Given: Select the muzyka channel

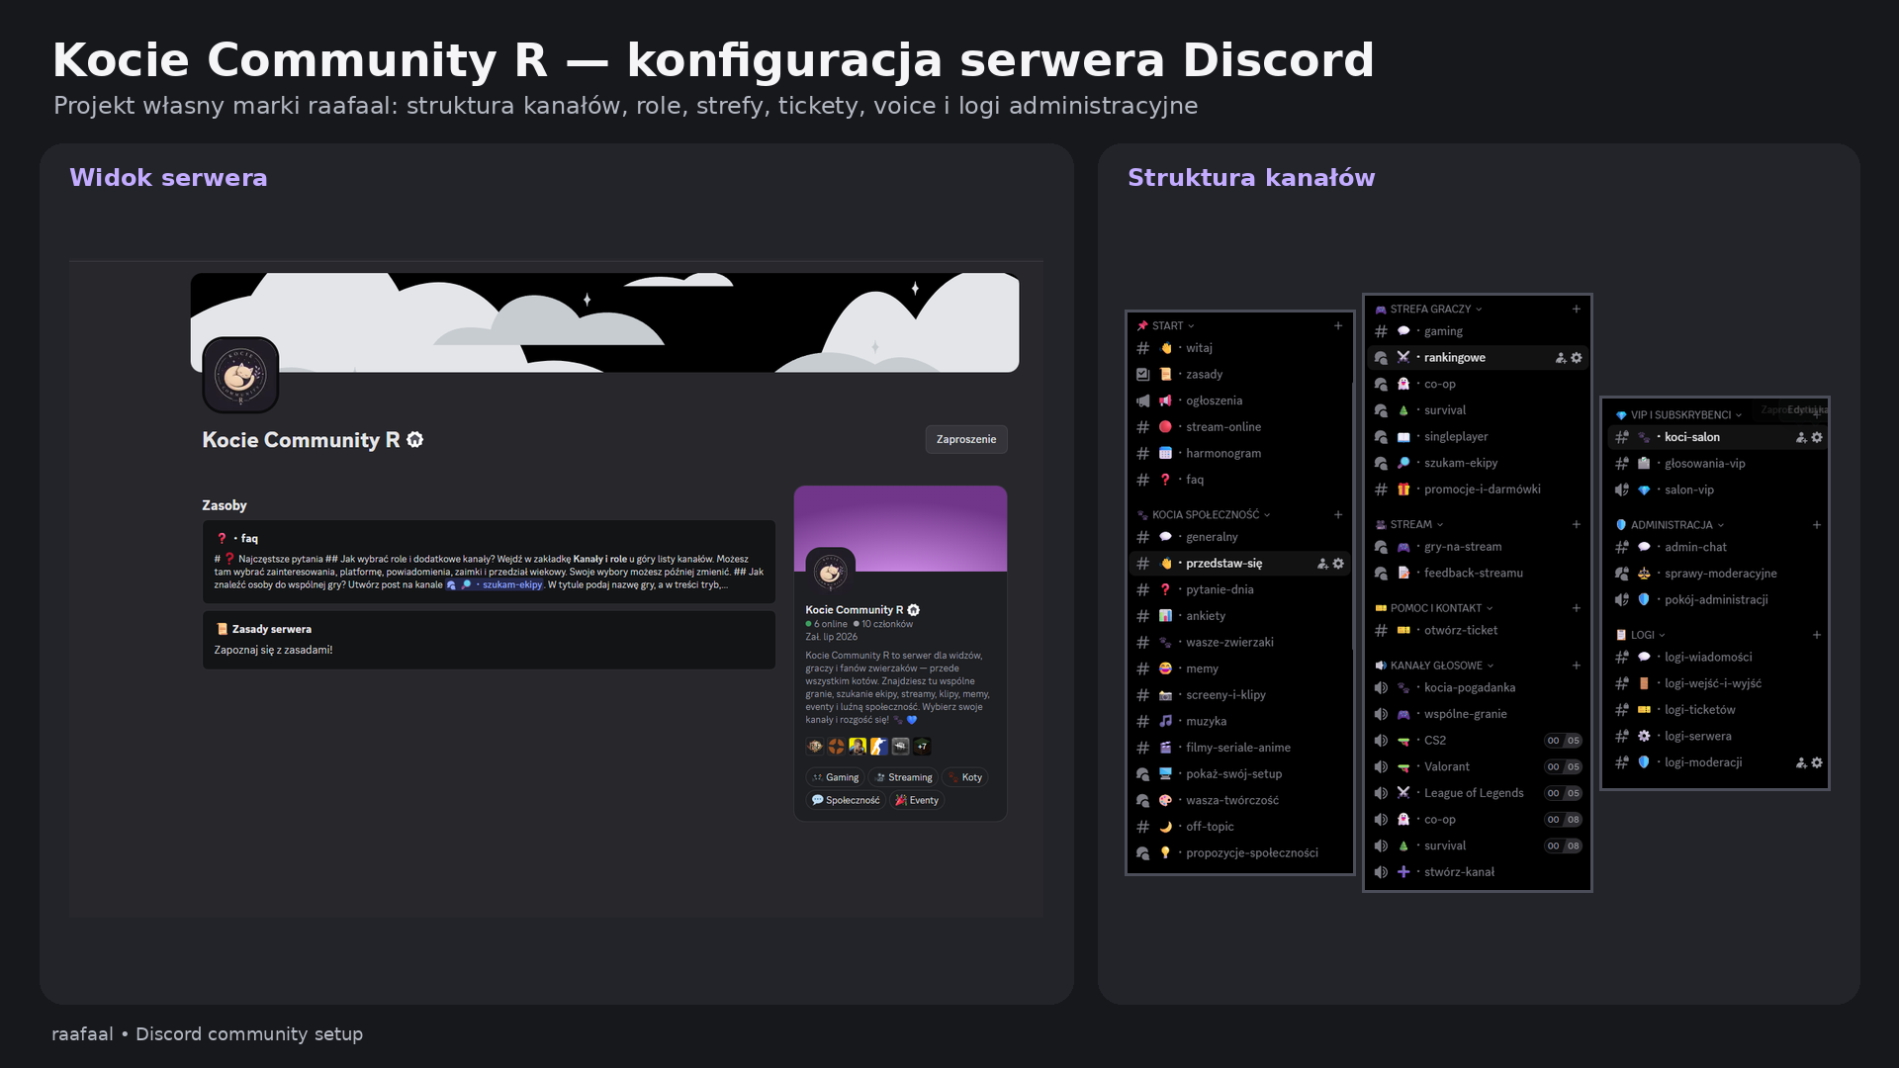Looking at the screenshot, I should pyautogui.click(x=1240, y=722).
